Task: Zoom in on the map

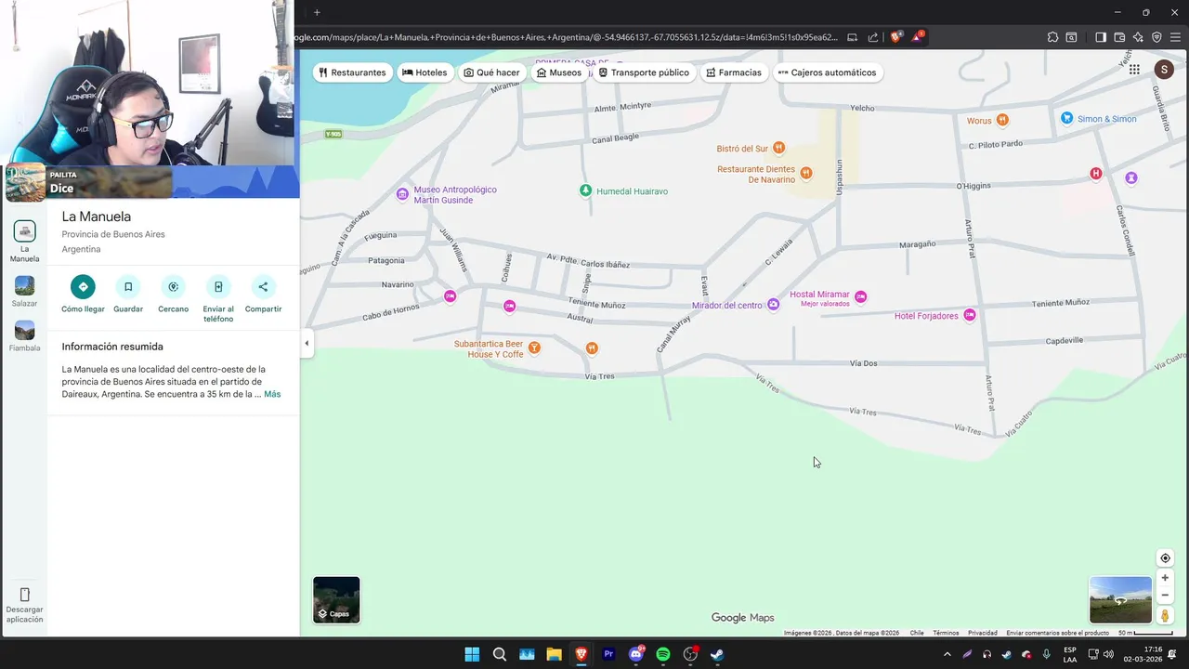Action: coord(1165,578)
